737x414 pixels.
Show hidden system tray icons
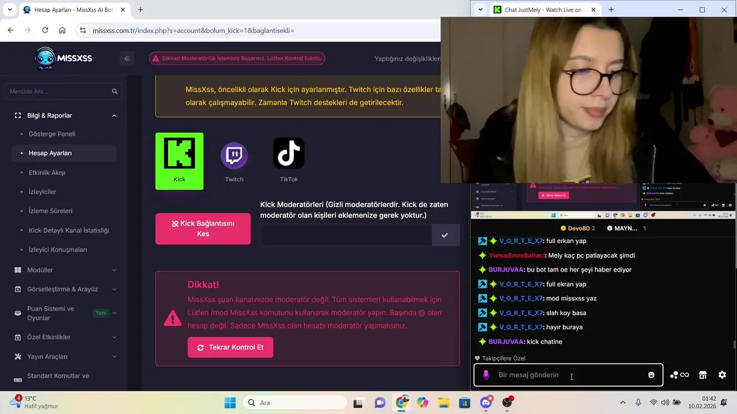coord(622,402)
